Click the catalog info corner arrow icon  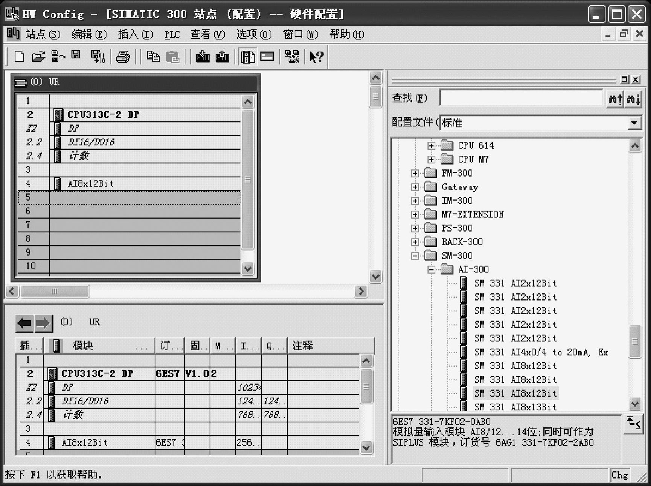pyautogui.click(x=633, y=424)
